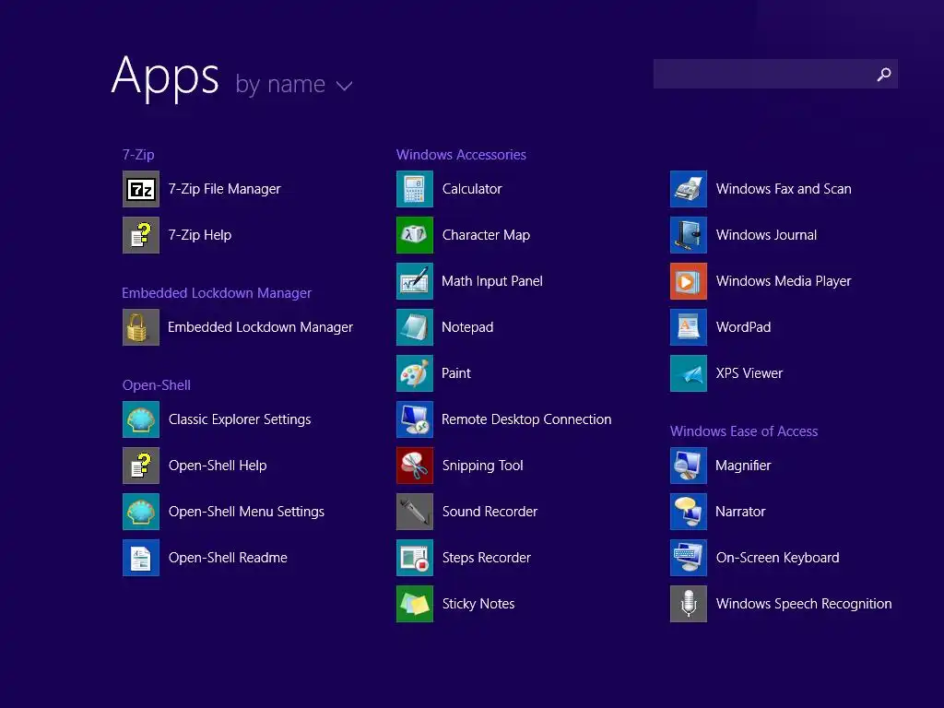Click the 'Classic Explorer Settings' label
The height and width of the screenshot is (708, 944).
240,419
